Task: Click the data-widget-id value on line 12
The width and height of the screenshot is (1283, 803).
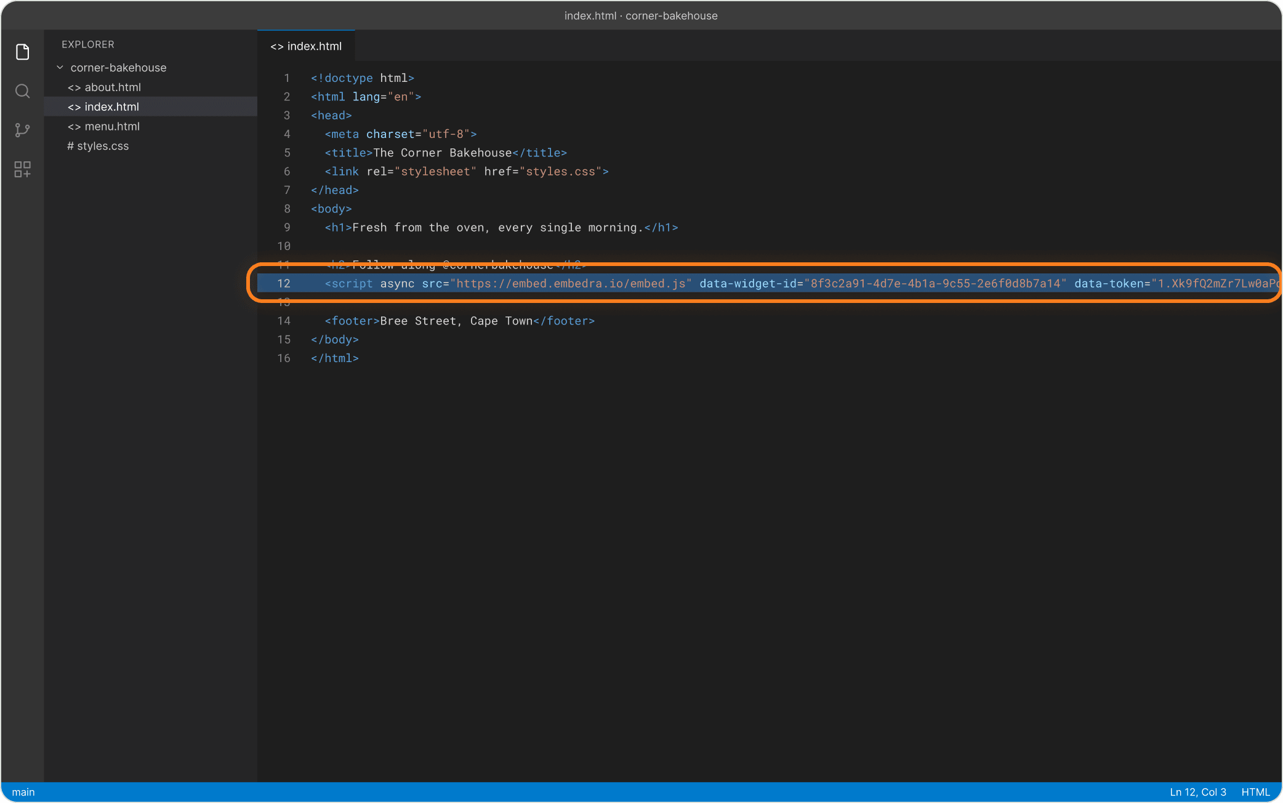Action: click(x=935, y=283)
